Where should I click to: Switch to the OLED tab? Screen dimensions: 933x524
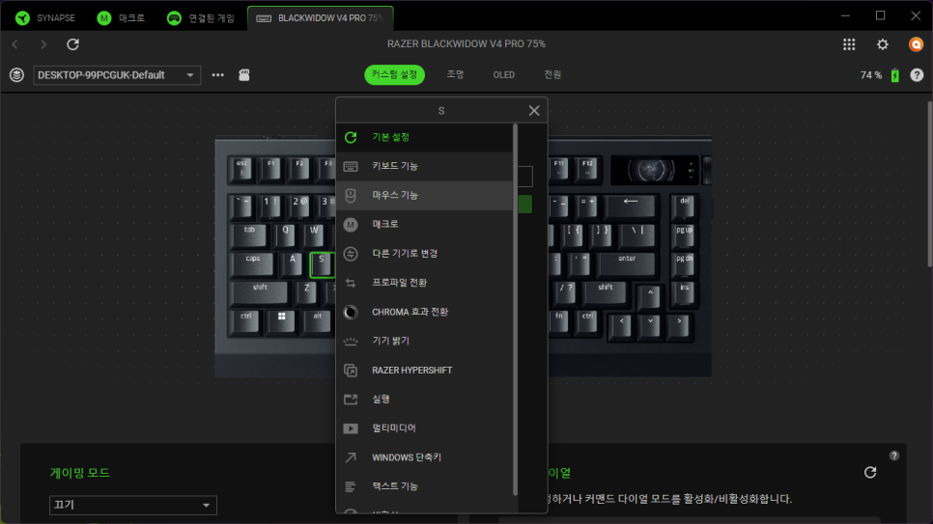tap(503, 75)
